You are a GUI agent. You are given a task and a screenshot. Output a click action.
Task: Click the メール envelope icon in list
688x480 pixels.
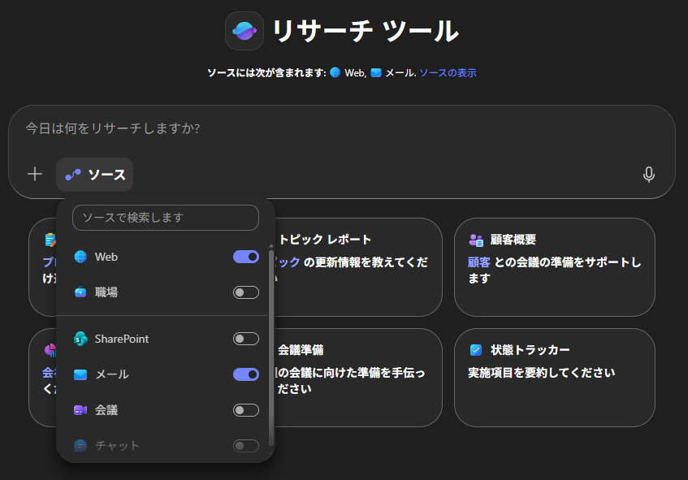click(80, 374)
